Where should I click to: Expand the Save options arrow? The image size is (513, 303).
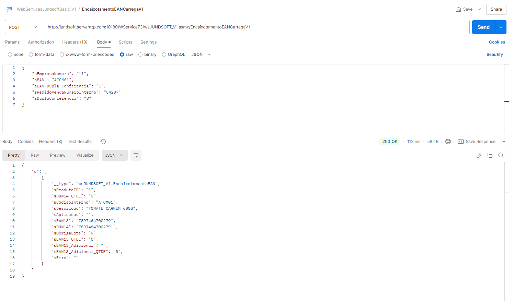tap(479, 9)
